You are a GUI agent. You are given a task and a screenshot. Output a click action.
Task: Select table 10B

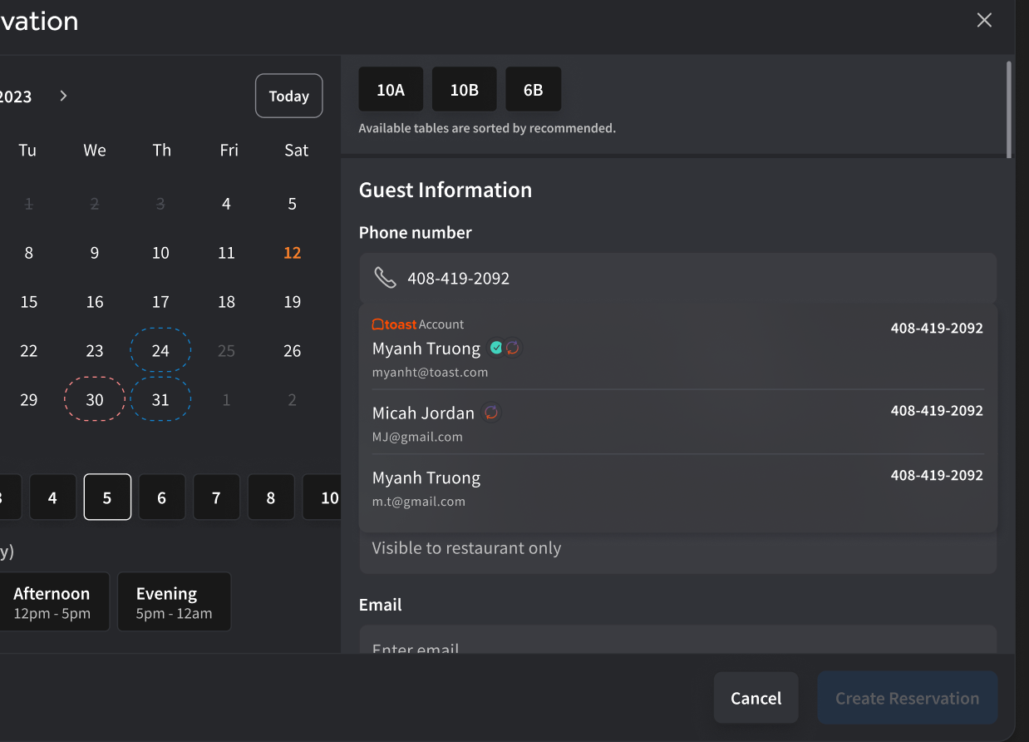tap(464, 90)
